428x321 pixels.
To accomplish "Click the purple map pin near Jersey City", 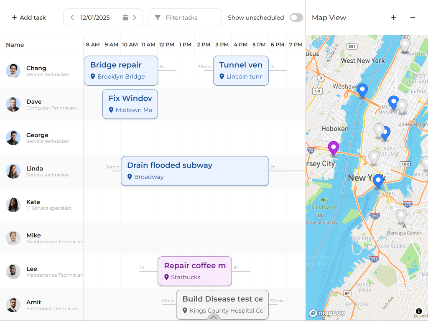I will 333,148.
